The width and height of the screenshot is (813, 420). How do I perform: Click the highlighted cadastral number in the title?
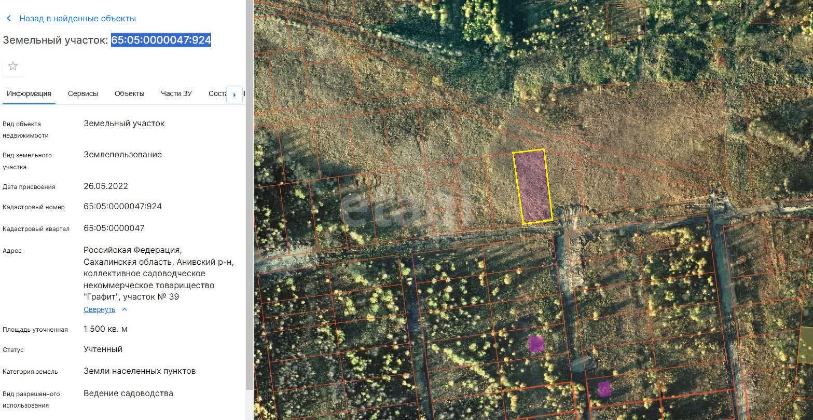[x=161, y=40]
